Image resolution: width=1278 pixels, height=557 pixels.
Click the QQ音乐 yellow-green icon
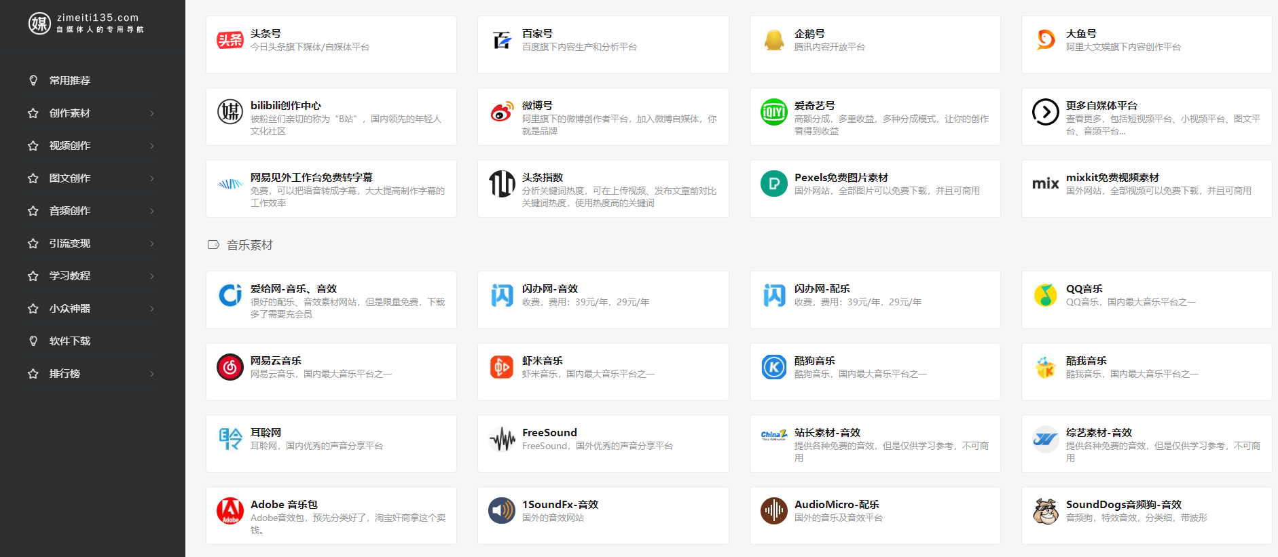(x=1046, y=295)
